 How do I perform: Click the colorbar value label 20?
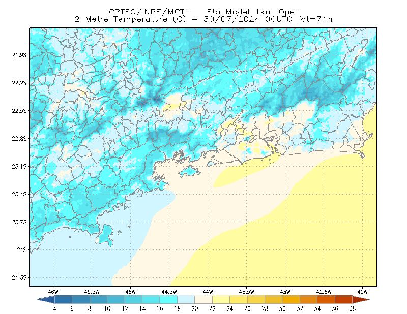[x=195, y=309]
